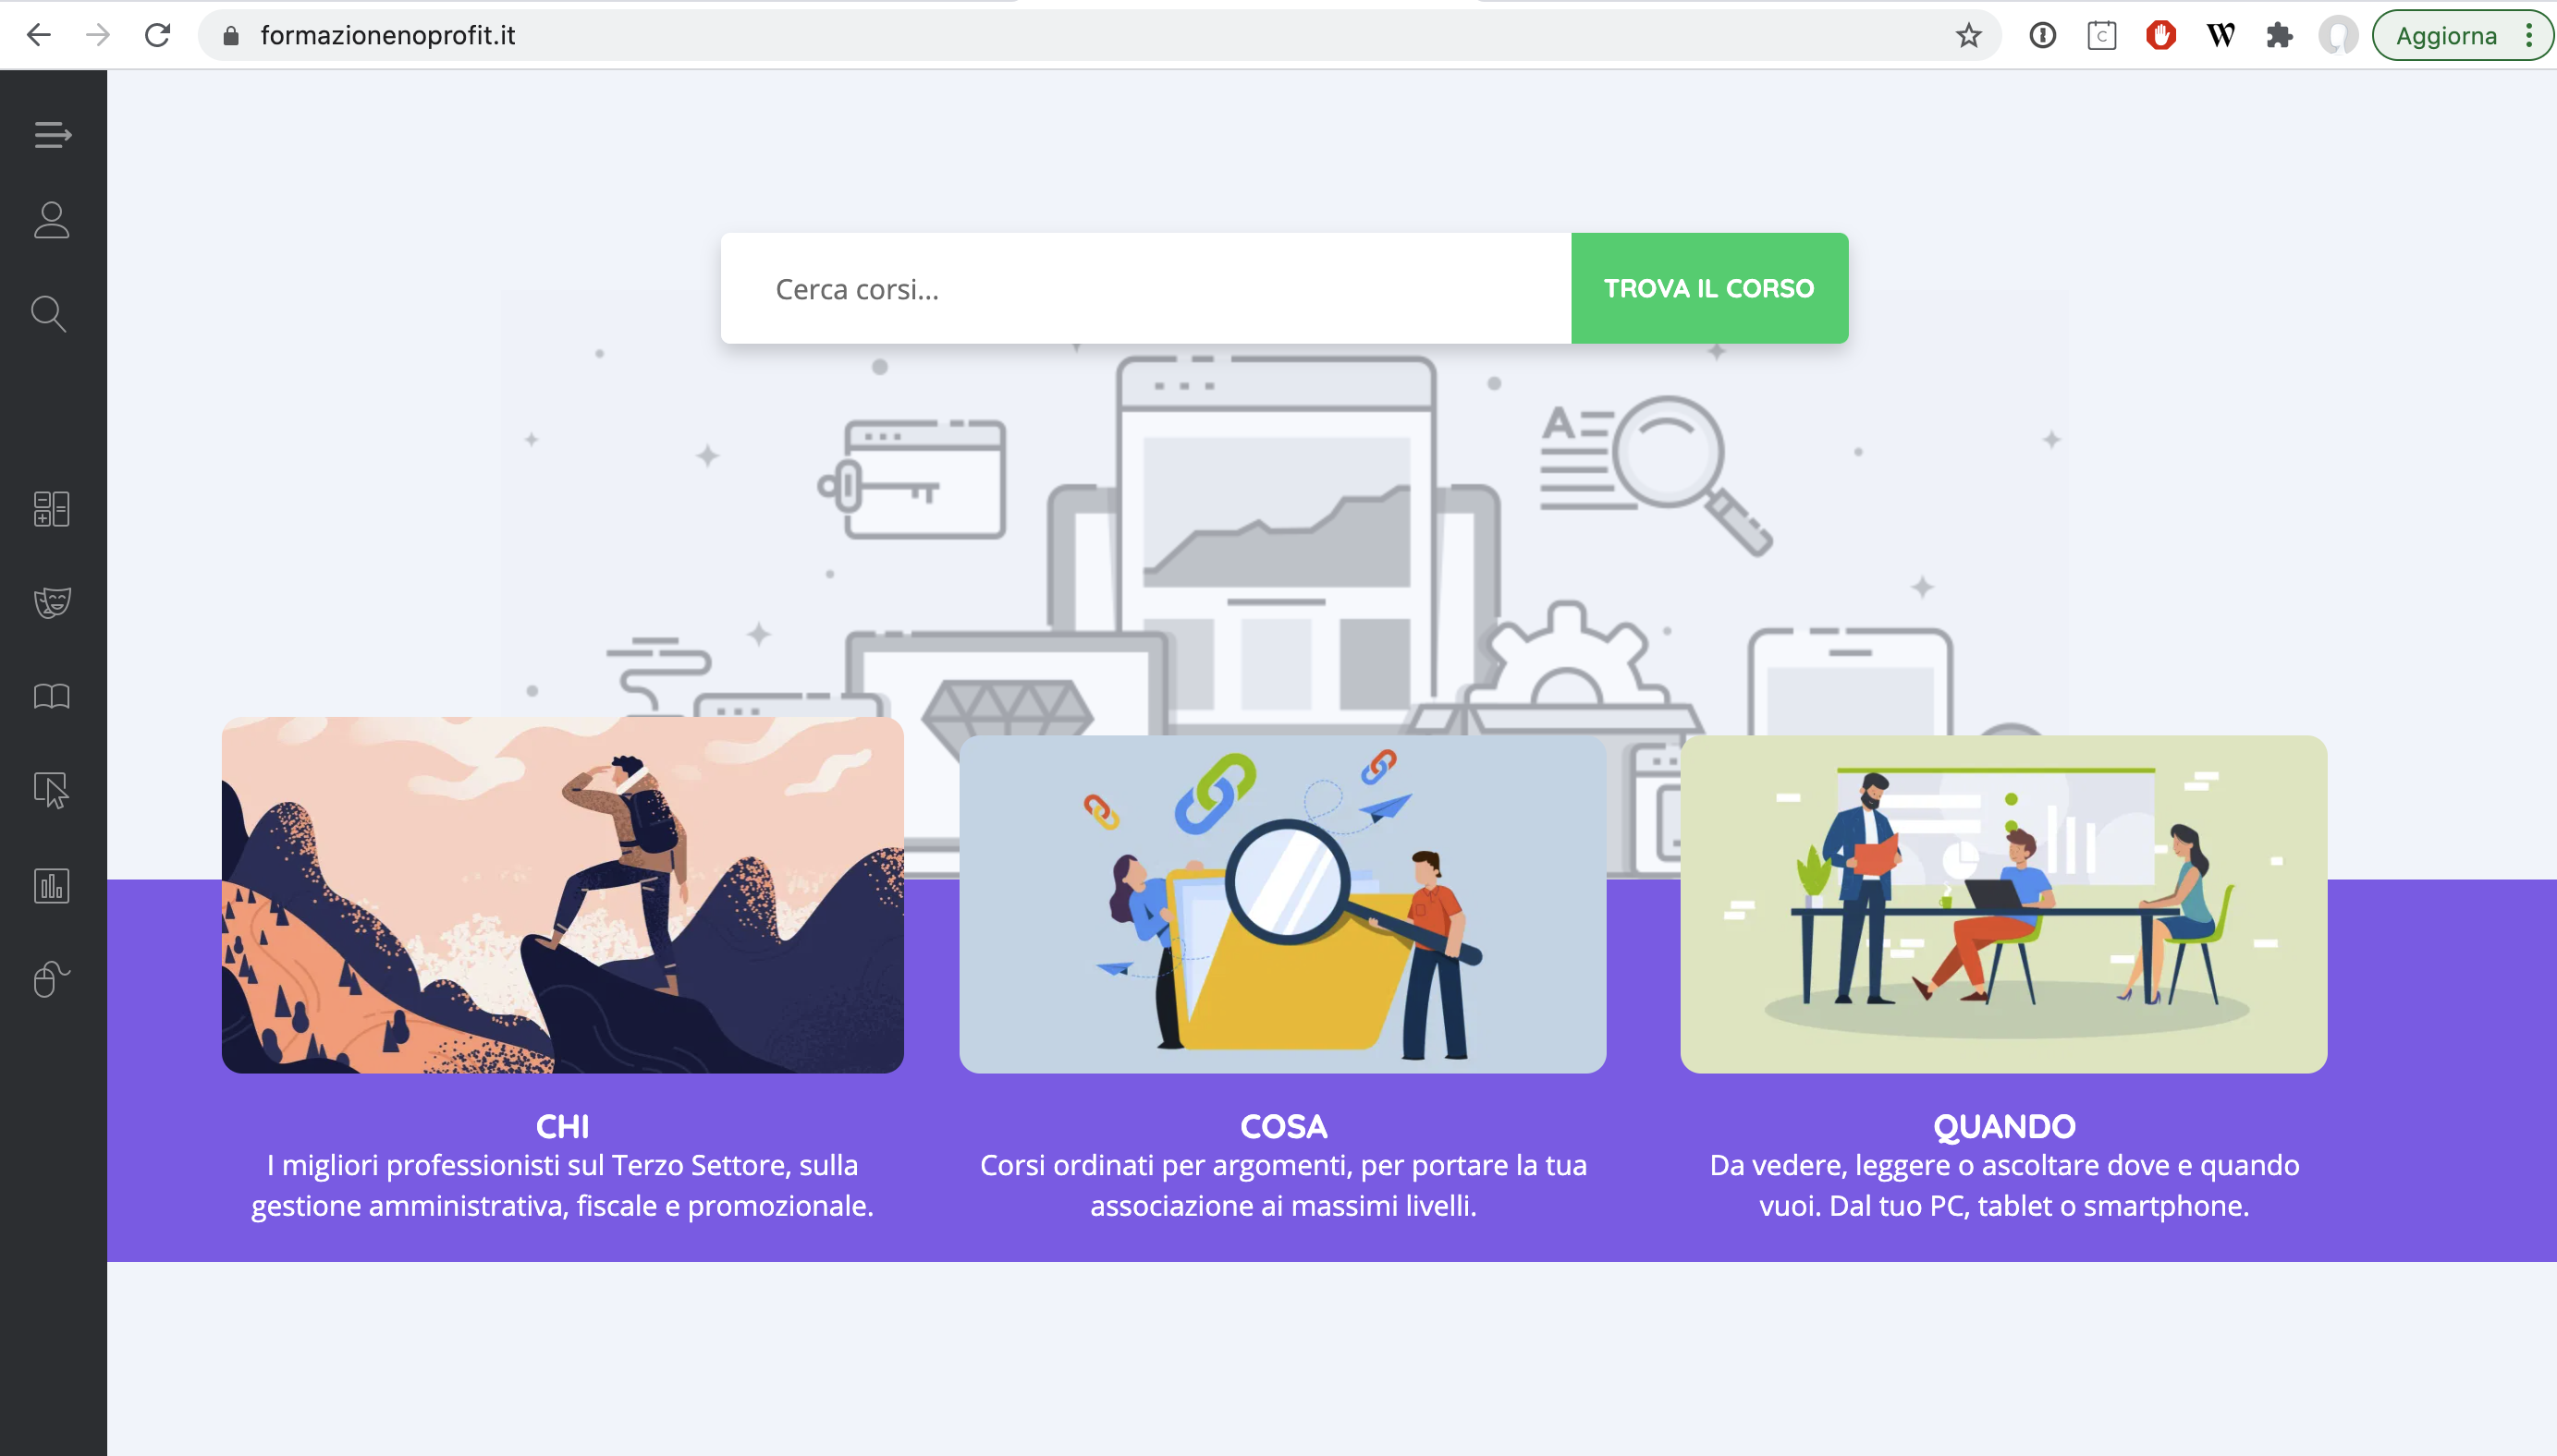Screen dimensions: 2557x1456
Task: Click the sidebar search magnifier icon
Action: [49, 314]
